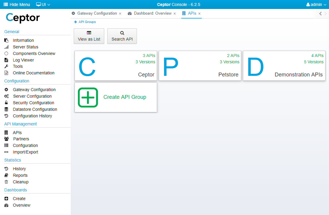Viewport: 329px width, 215px height.
Task: Click the "2 APIs" count on Petstore card
Action: [x=233, y=56]
